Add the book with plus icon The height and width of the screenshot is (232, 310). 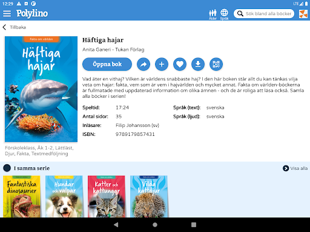162,64
